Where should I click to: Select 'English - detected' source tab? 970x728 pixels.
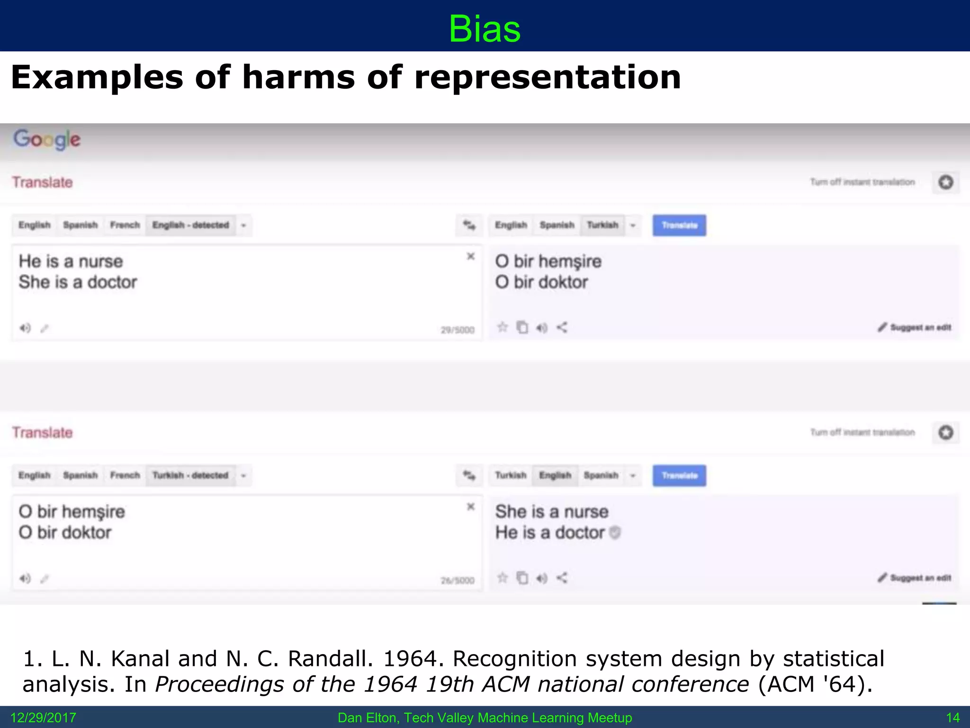[190, 225]
